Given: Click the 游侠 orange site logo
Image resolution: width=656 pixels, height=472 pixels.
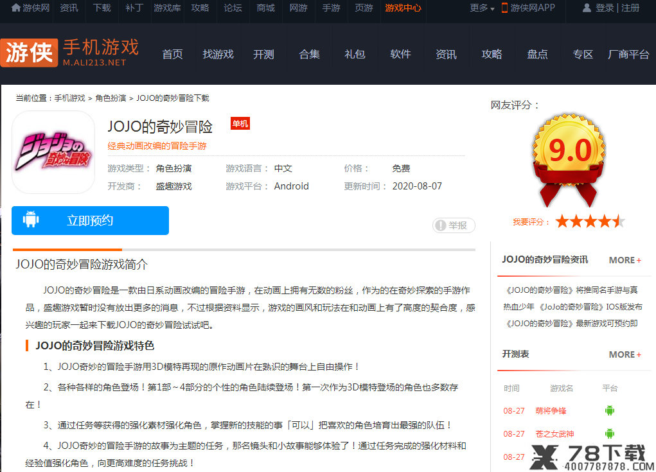Looking at the screenshot, I should pos(29,53).
